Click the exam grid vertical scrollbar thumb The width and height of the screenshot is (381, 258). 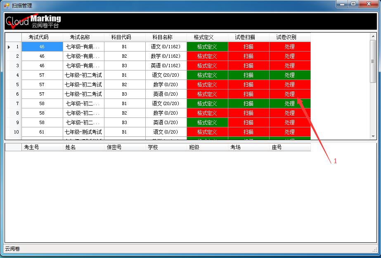point(373,61)
